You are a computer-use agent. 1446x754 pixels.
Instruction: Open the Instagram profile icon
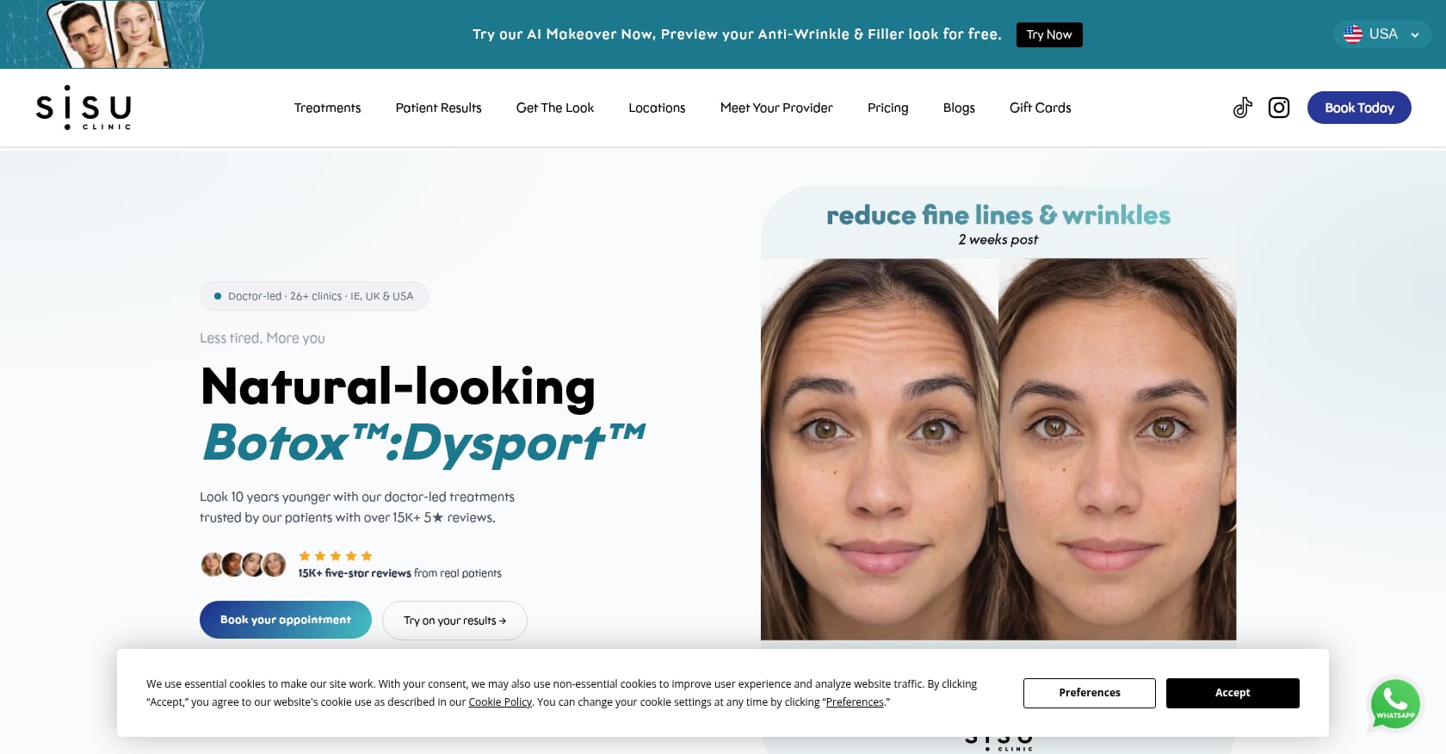tap(1279, 108)
